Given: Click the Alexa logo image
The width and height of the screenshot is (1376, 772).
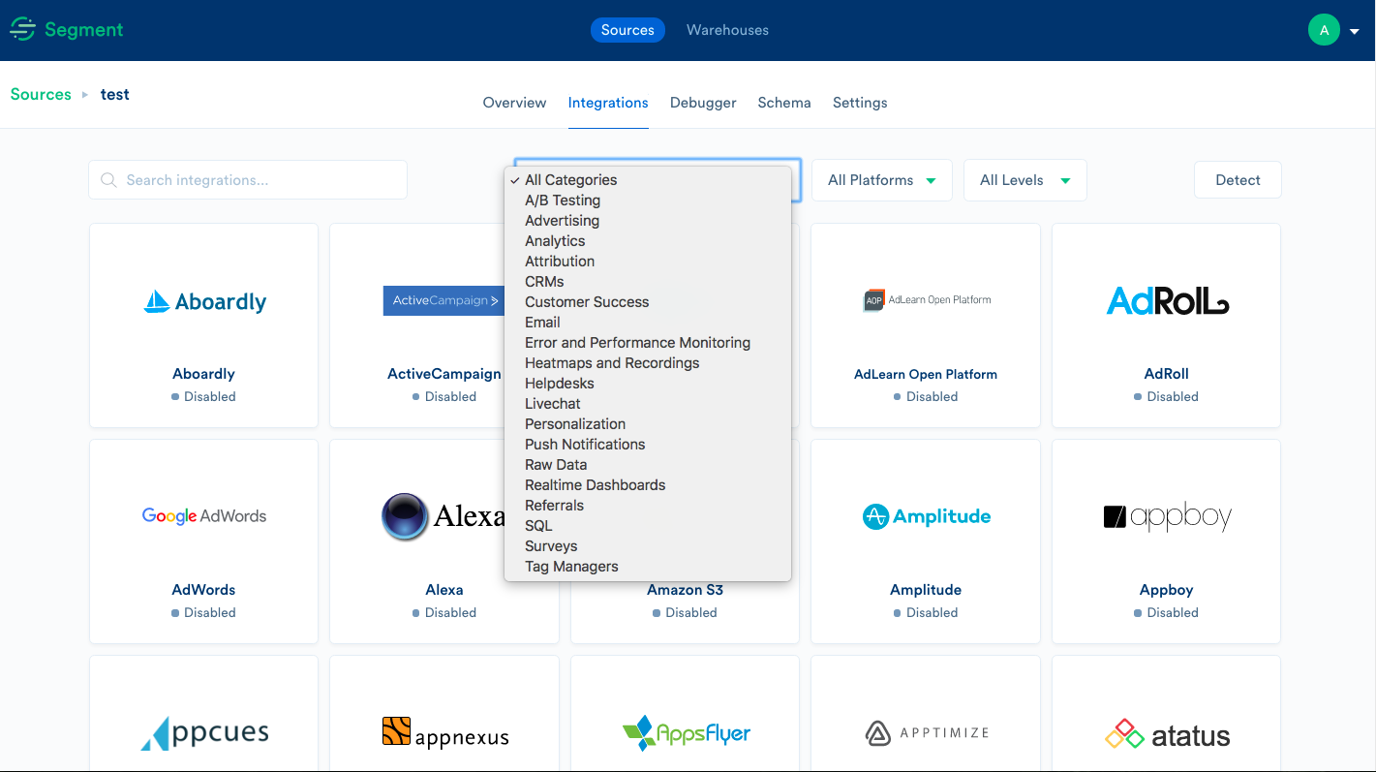Looking at the screenshot, I should (x=443, y=516).
